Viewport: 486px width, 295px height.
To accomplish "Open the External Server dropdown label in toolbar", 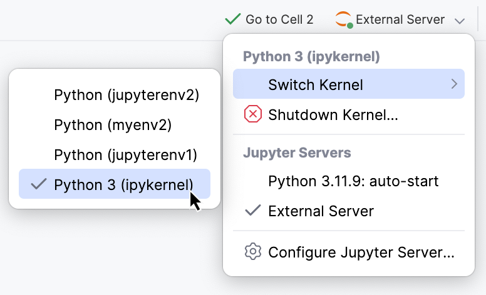I will [400, 20].
